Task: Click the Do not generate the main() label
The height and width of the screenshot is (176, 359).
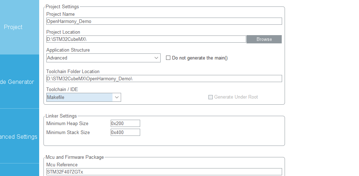Action: pos(200,58)
